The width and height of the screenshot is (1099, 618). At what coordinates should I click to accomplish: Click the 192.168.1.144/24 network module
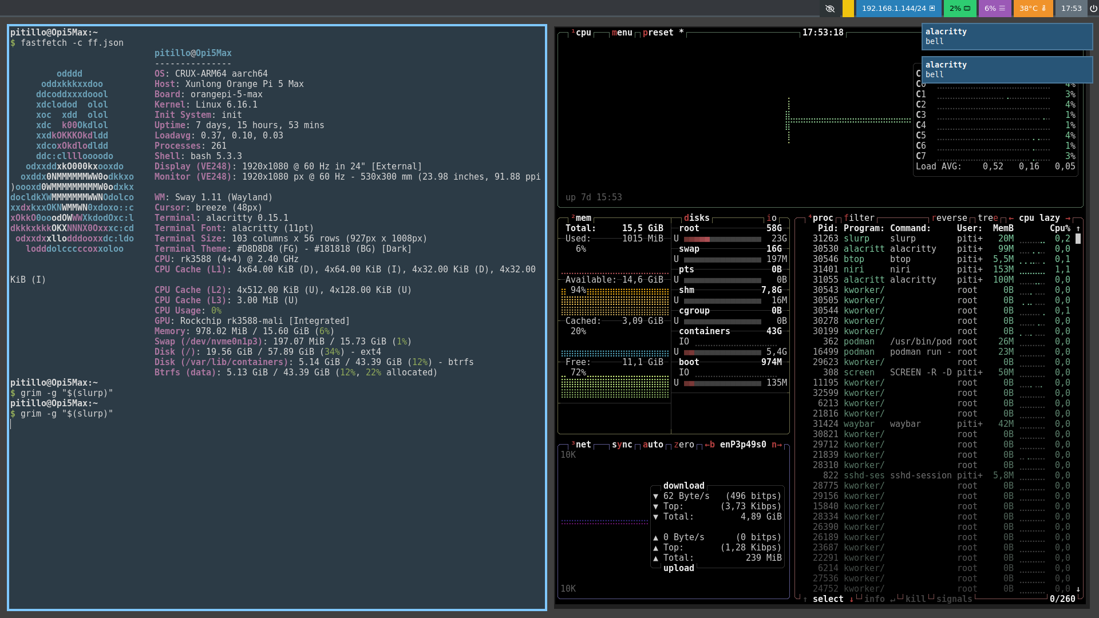click(x=898, y=9)
